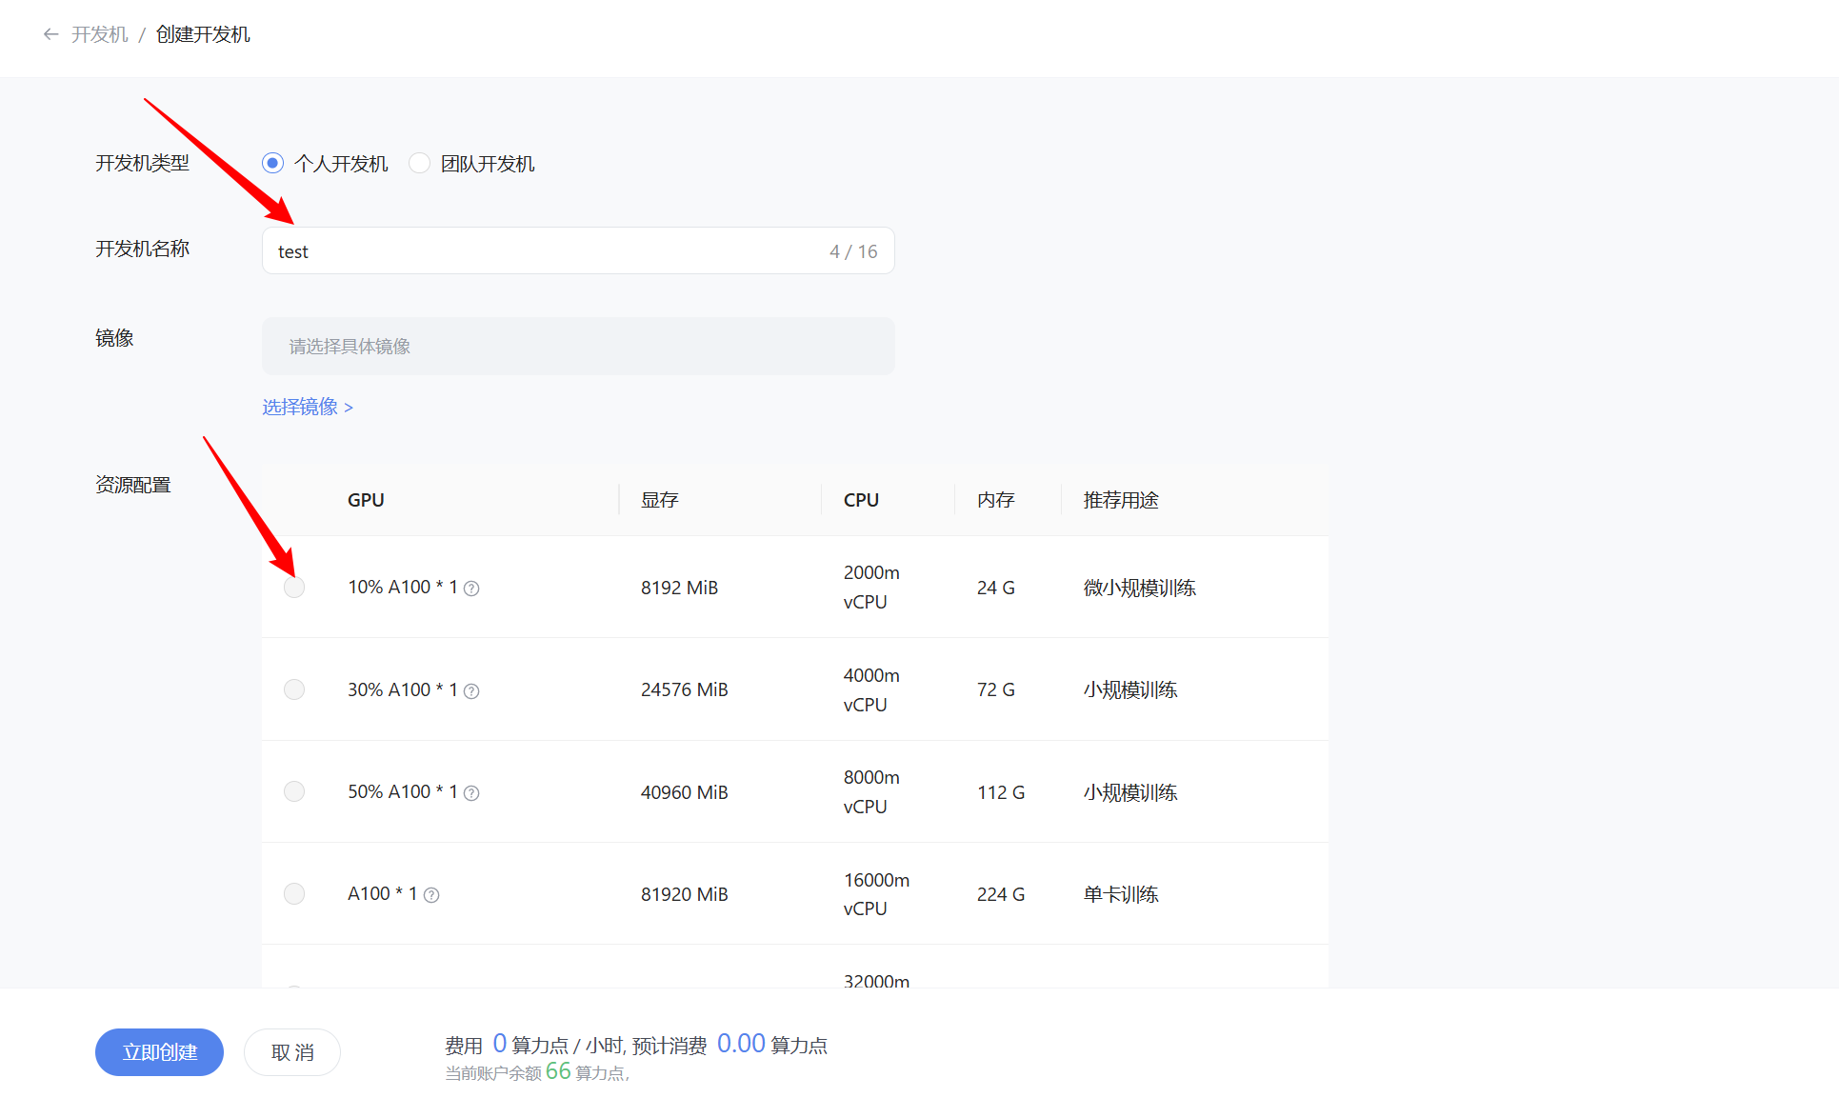Viewport: 1839px width, 1098px height.
Task: Click 创建开发机 breadcrumb title
Action: [203, 34]
